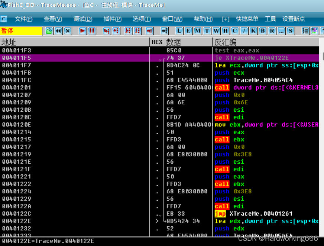Screen dimensions: 324x246
Task: Open Windows list with W button
Action: (x=216, y=31)
